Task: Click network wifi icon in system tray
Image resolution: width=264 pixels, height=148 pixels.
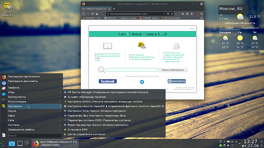Action: 232,145
